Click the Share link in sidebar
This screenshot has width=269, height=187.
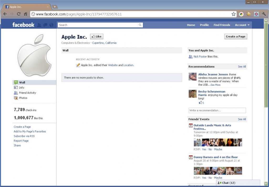coord(17,145)
